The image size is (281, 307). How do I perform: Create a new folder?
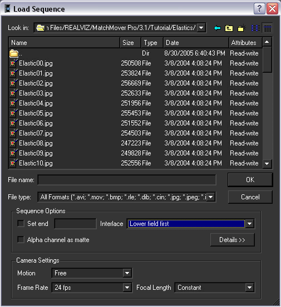pos(241,28)
